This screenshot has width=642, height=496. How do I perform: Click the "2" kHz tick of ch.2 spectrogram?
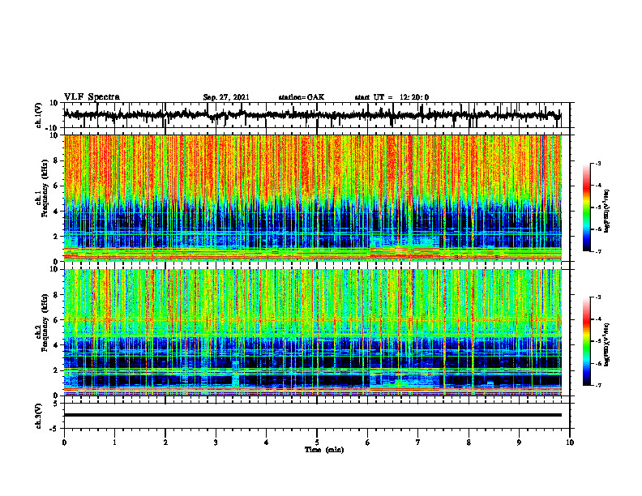(57, 370)
